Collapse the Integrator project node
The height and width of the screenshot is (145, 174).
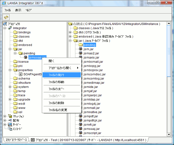click(5, 28)
